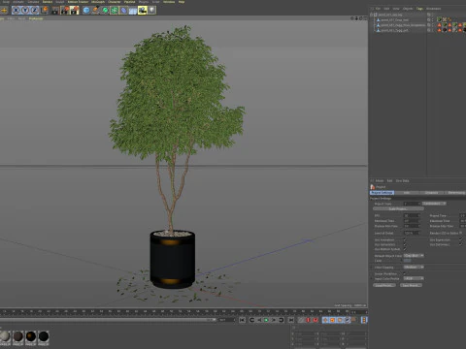Open the View Clipping dropdown
This screenshot has width=466, height=349.
(414, 268)
